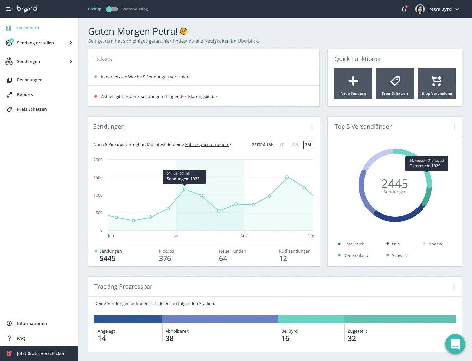Expand the Sendungen sidebar submenu arrow

tap(71, 62)
